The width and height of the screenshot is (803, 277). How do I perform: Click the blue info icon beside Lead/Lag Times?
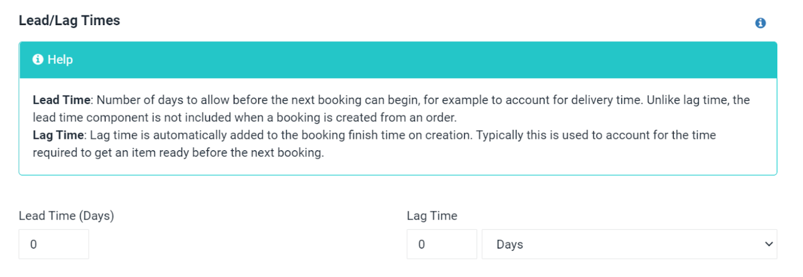point(760,23)
